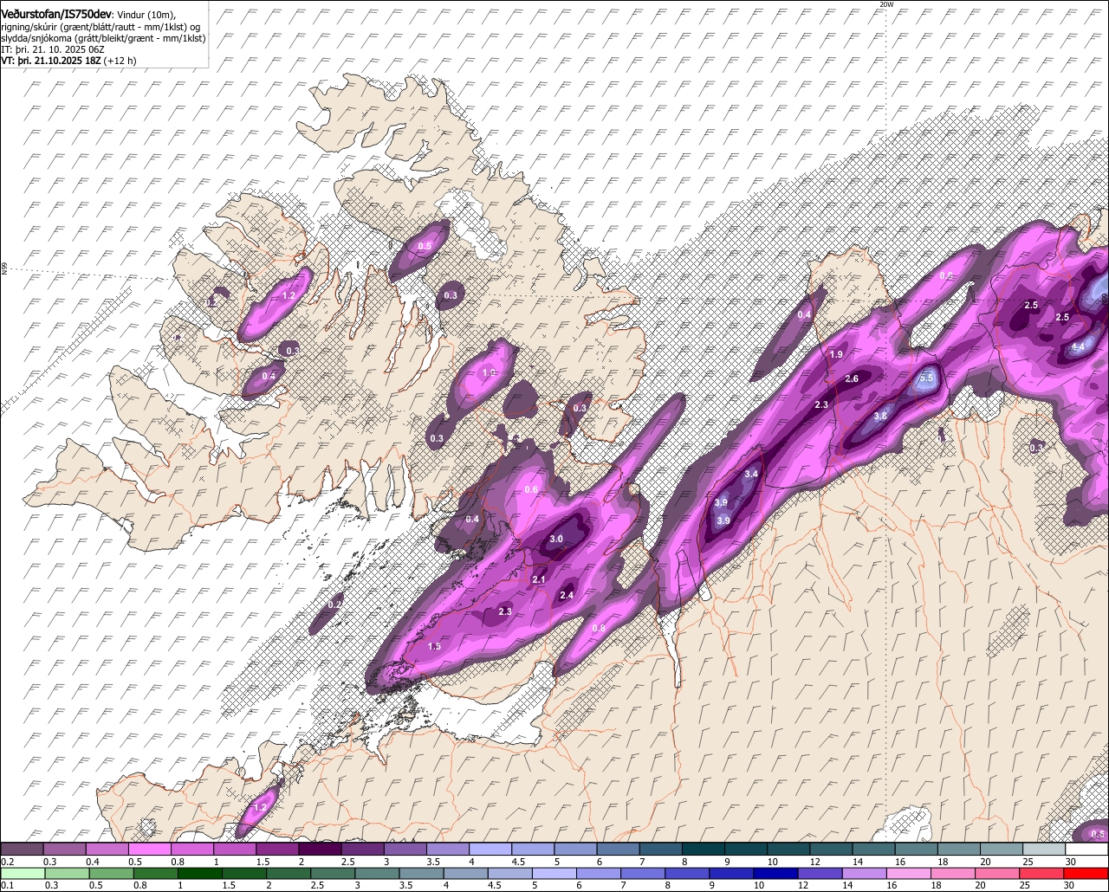Viewport: 1109px width, 892px height.
Task: Click the 2.6 precipitation value label
Action: 852,378
